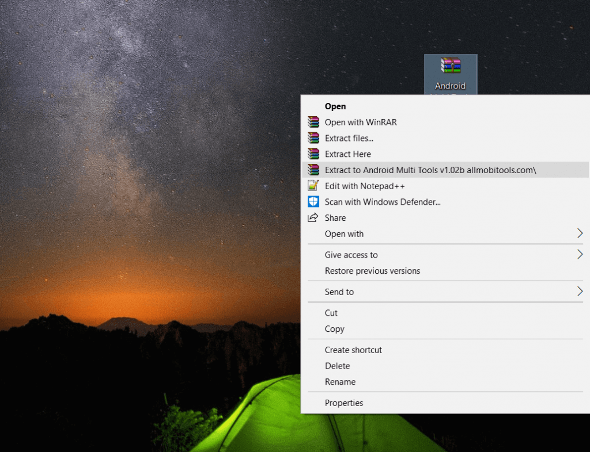Screen dimensions: 590x452
Task: Select Copy from the context menu
Action: (334, 329)
